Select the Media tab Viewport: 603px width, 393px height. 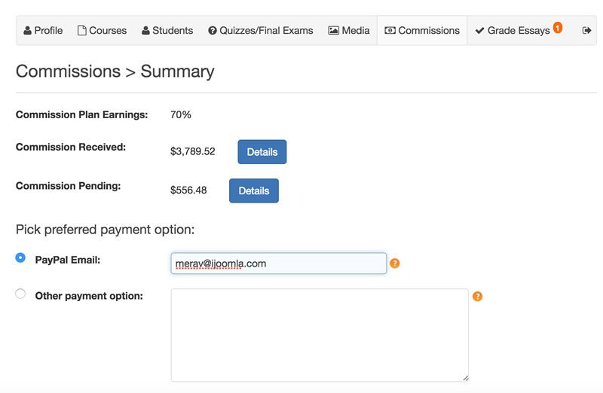(349, 30)
